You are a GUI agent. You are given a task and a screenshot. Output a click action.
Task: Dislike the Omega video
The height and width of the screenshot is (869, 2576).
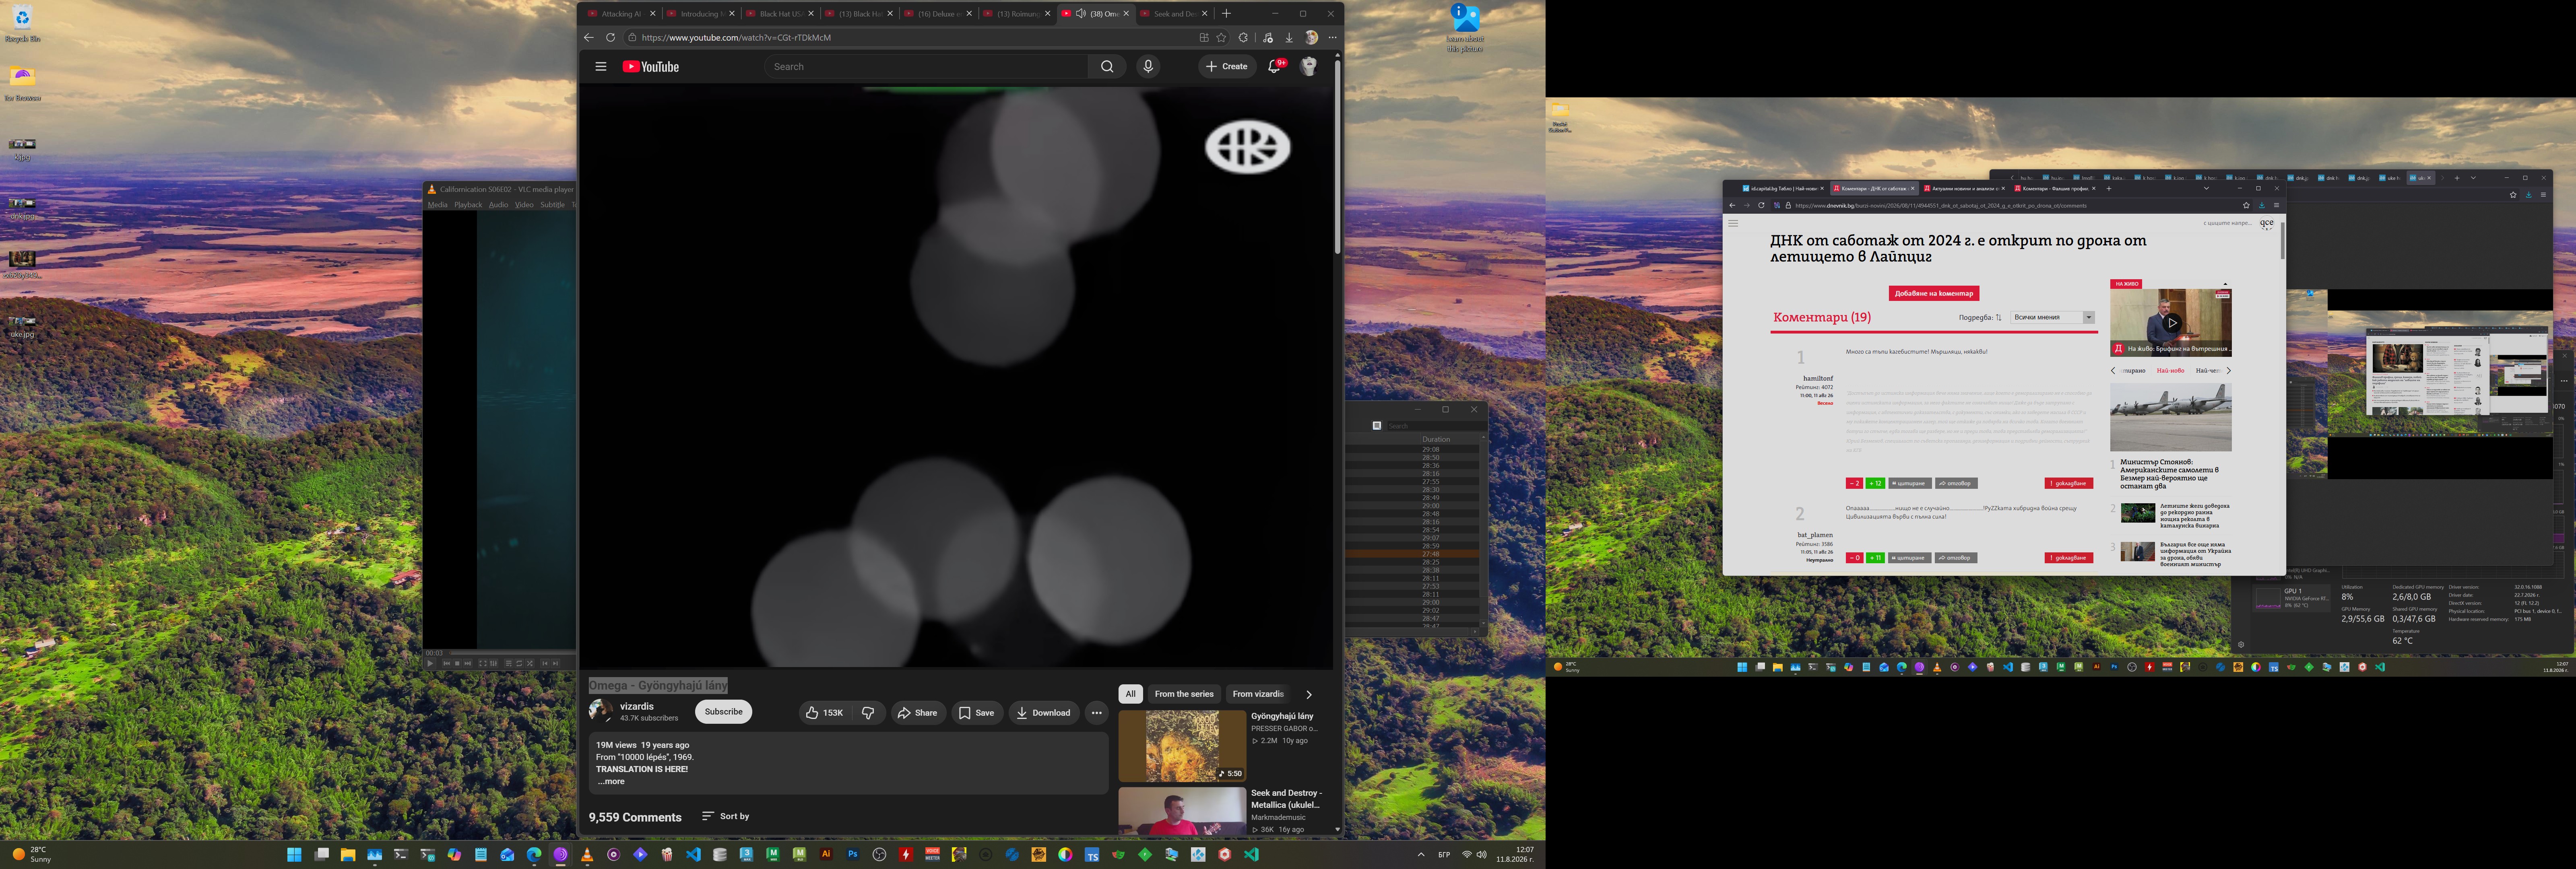(x=868, y=713)
